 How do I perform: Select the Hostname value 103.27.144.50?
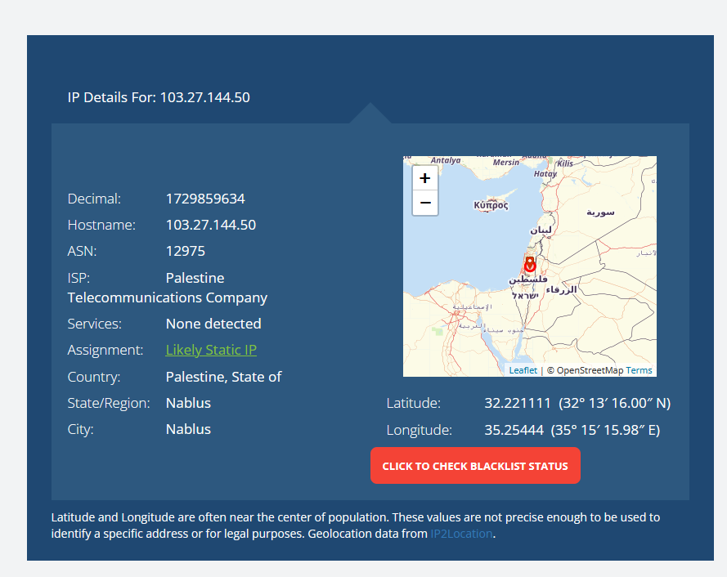point(211,225)
